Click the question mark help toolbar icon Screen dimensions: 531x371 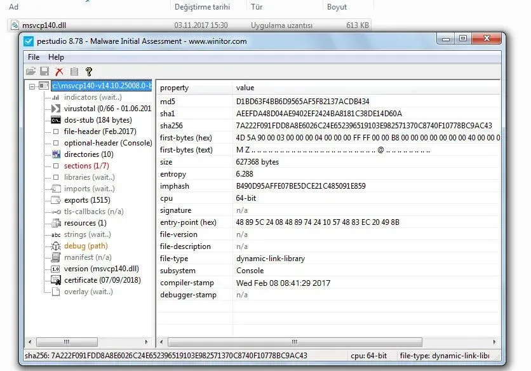coord(89,72)
